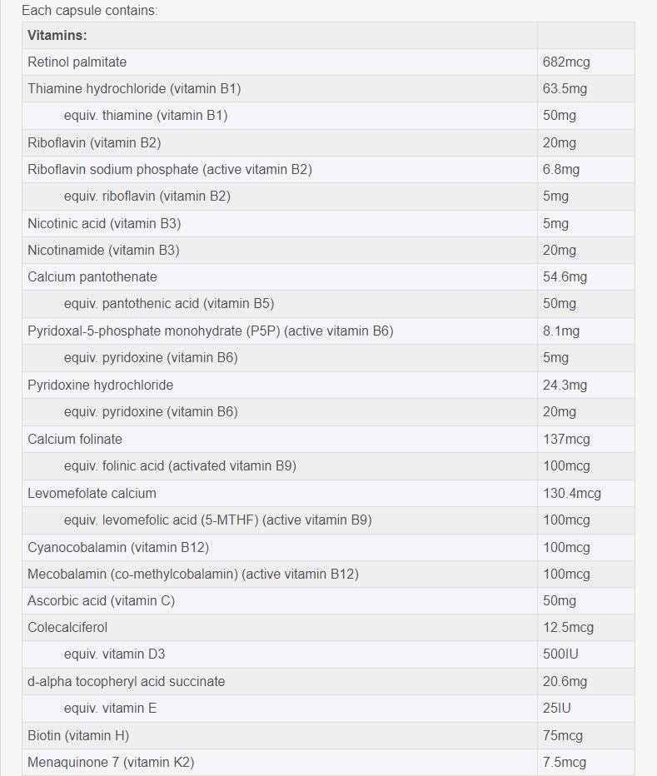Click the '54.6mg' dosage value
Viewport: 657px width, 776px height.
point(565,276)
